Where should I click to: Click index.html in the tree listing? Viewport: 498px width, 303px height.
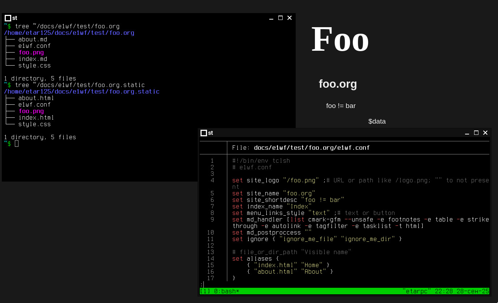36,118
